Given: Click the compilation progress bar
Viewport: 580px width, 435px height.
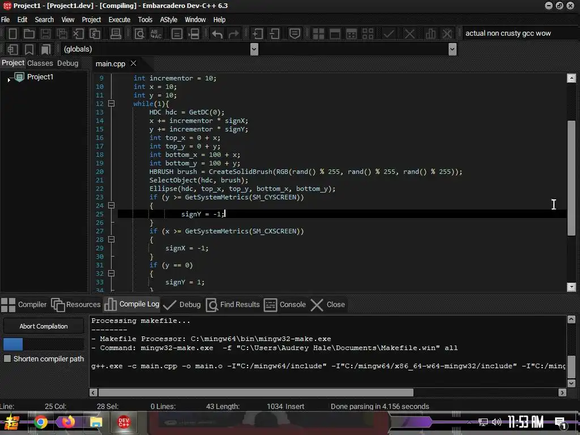Looking at the screenshot, I should point(44,344).
